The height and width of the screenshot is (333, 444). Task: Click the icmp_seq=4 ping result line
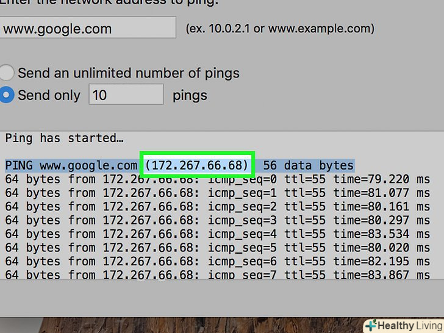(217, 234)
